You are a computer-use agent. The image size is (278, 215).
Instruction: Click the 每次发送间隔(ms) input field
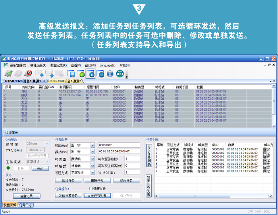tap(132, 166)
